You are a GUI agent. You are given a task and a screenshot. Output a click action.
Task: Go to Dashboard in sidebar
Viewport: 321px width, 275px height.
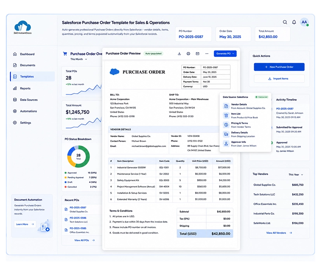click(x=32, y=54)
